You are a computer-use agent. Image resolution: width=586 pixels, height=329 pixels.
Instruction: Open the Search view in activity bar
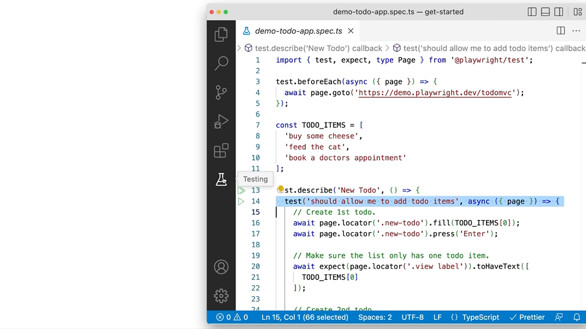coord(221,63)
